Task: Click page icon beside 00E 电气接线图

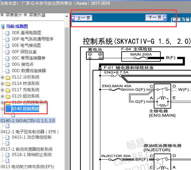Action: click(8, 46)
